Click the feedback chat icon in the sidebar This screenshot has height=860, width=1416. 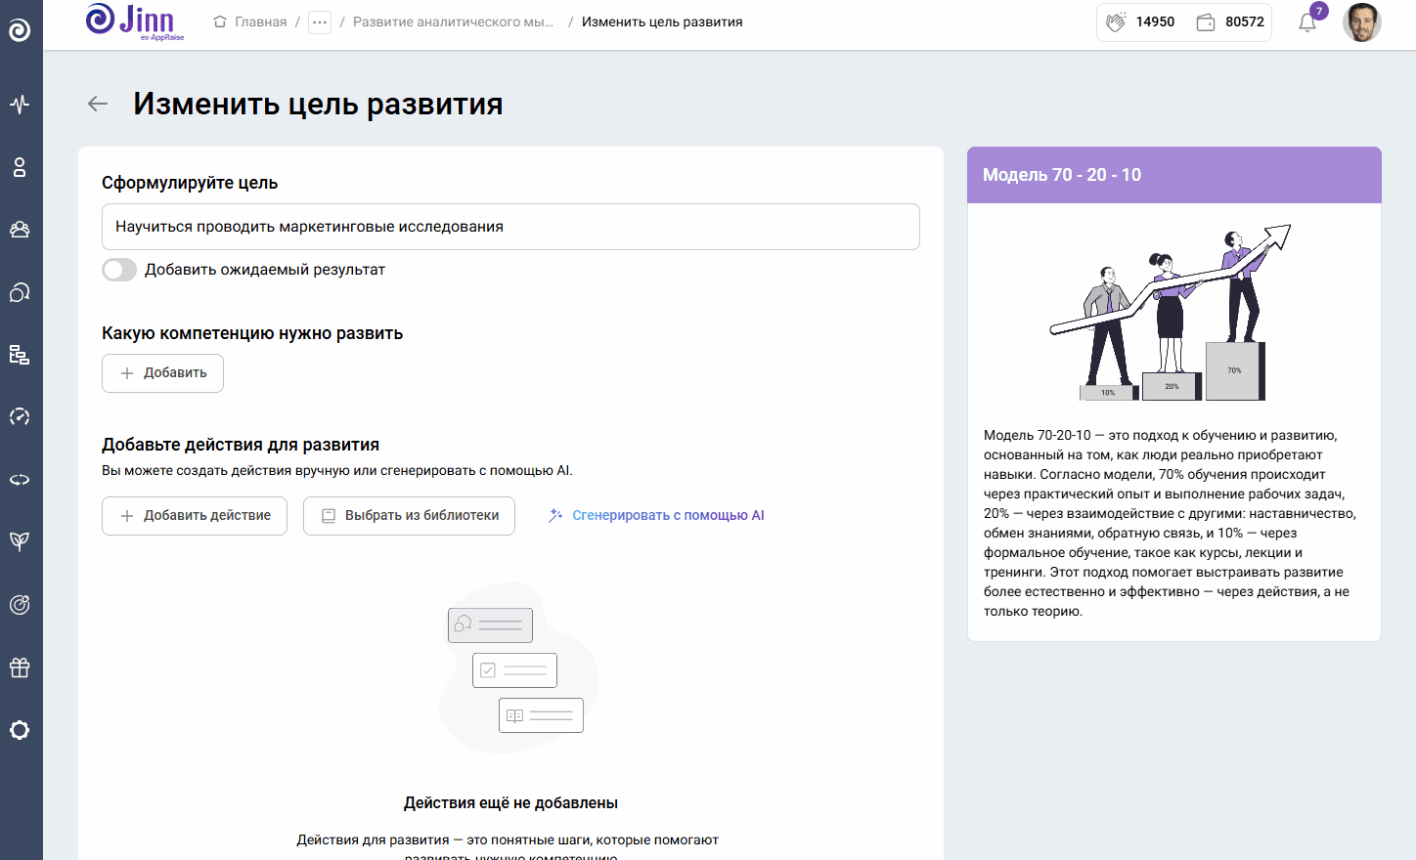[20, 292]
